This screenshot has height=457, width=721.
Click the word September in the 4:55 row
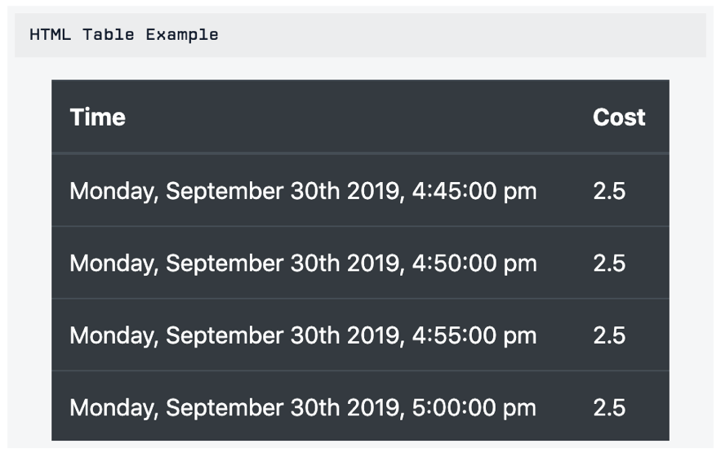click(x=225, y=335)
